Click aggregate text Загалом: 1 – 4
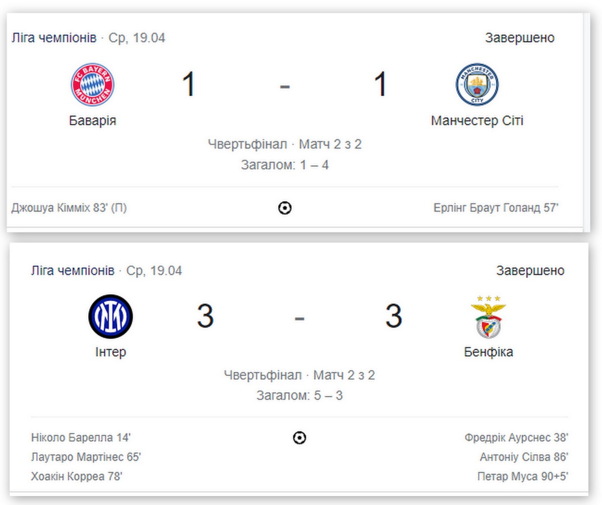The image size is (602, 505). 285,165
